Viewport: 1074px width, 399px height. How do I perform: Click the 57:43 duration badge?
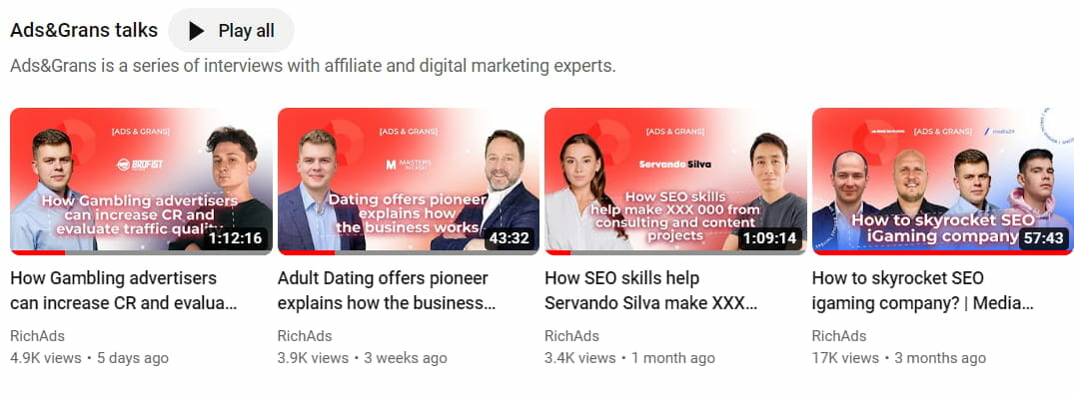[1043, 238]
